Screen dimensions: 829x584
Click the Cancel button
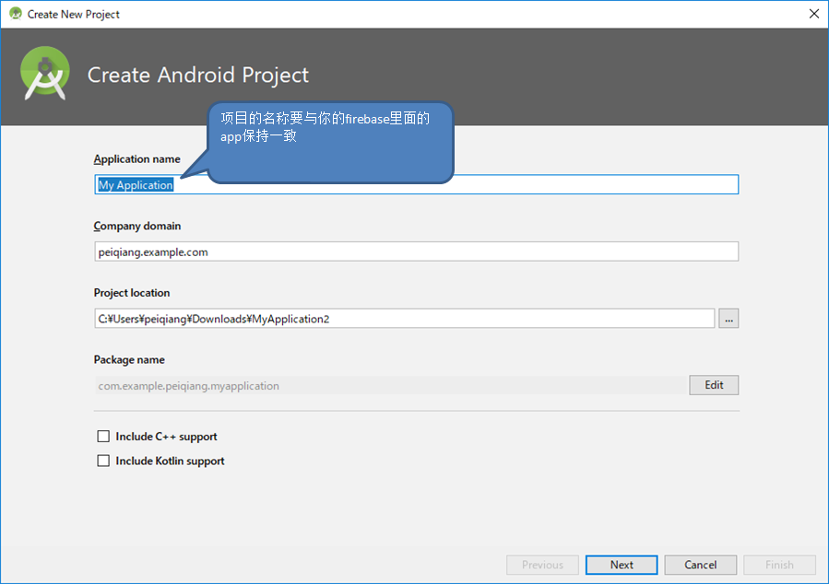coord(701,565)
